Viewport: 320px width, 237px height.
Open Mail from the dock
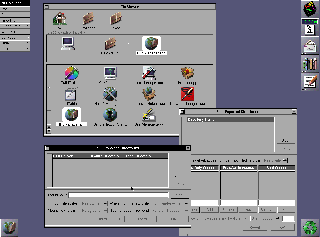pyautogui.click(x=310, y=46)
